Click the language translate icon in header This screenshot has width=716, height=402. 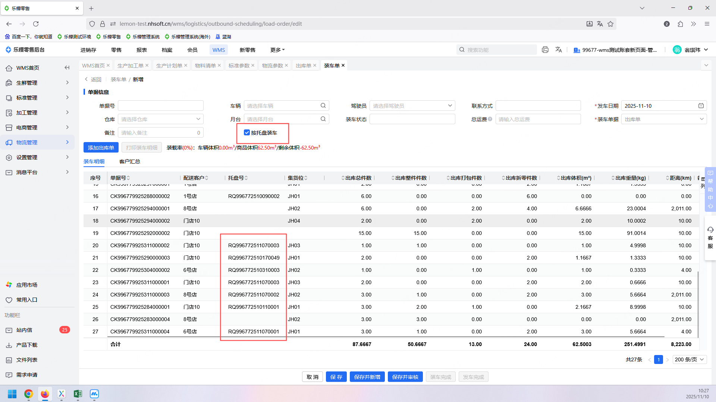tap(559, 50)
